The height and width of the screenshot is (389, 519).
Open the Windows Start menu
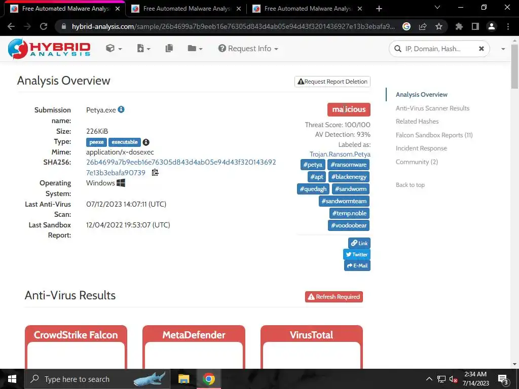12,379
